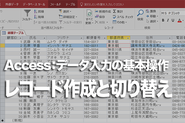Screen dimensions: 185x123
Task: Switch to the テーブル ribbon tab
Action: pos(70,4)
